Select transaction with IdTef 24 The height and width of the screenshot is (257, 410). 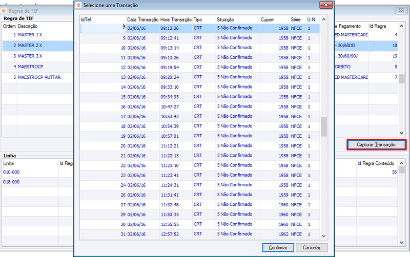pos(200,185)
